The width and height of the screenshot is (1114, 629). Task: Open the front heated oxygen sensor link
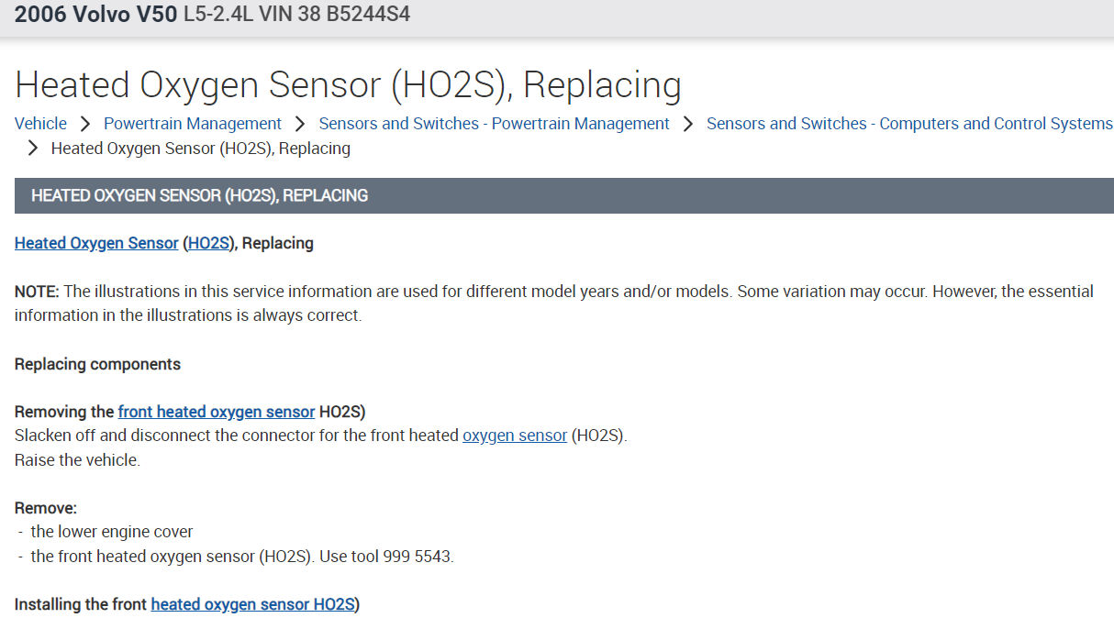pyautogui.click(x=217, y=412)
